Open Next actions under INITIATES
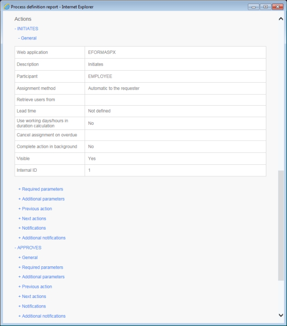This screenshot has width=287, height=326. point(32,219)
